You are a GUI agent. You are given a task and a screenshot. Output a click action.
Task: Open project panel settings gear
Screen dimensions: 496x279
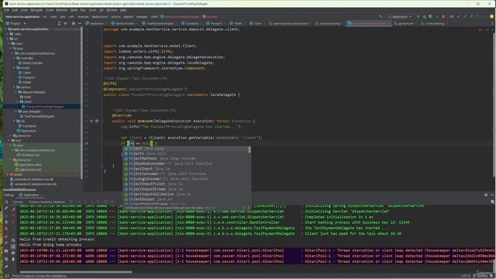[x=74, y=23]
